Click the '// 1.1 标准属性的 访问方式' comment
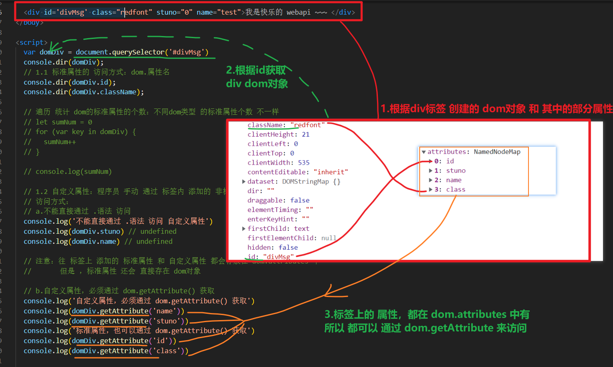The image size is (613, 367). coord(97,72)
